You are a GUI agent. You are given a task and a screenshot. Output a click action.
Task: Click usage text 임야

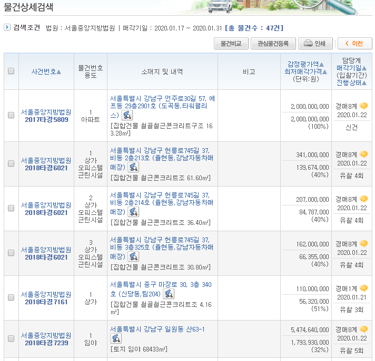click(91, 343)
